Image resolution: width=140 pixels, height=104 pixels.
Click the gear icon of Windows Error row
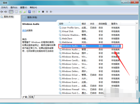pos(60,78)
